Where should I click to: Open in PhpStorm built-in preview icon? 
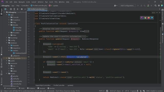pos(142,18)
